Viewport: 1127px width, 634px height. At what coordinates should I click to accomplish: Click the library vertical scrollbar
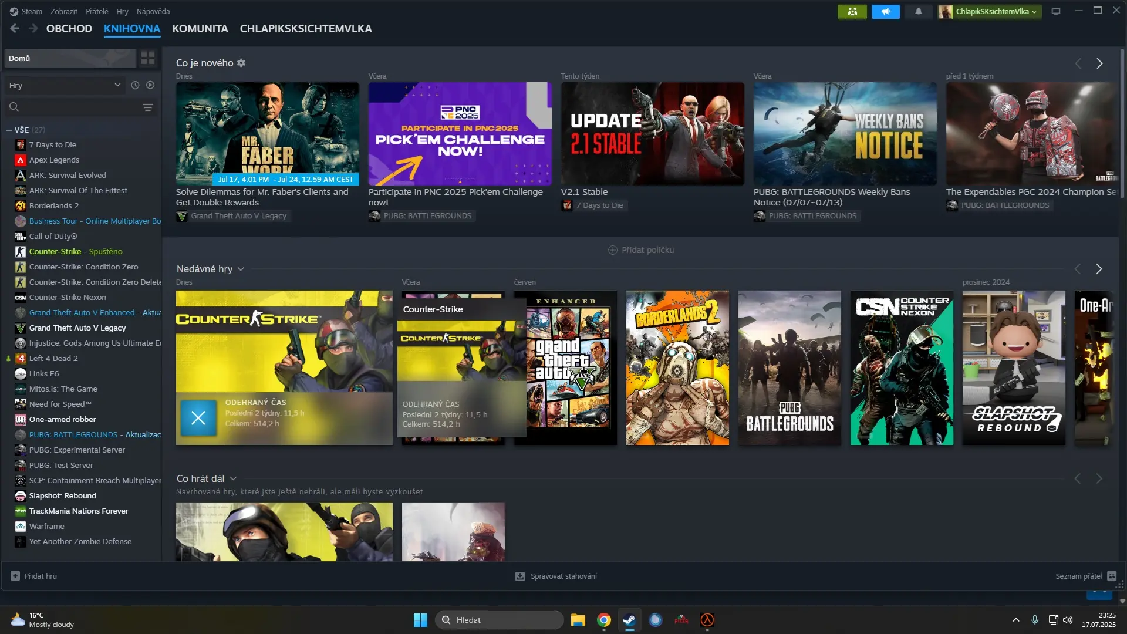pyautogui.click(x=1122, y=123)
